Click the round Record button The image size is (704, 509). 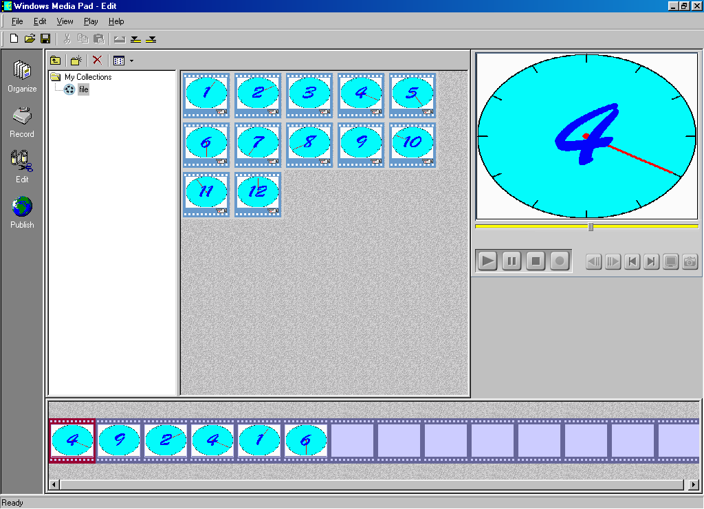(560, 261)
